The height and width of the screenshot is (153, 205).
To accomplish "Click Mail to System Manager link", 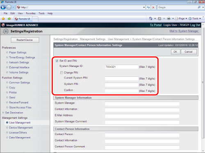I will (x=184, y=31).
